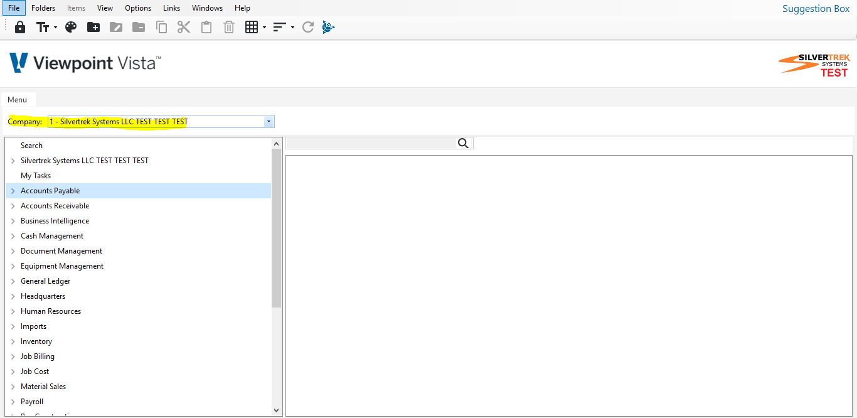Click the tree vertical scrollbar thumb
Image resolution: width=857 pixels, height=418 pixels.
pyautogui.click(x=277, y=228)
